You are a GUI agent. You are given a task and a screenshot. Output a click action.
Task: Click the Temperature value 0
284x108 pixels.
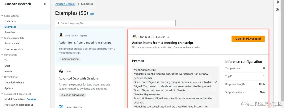pos(264,68)
